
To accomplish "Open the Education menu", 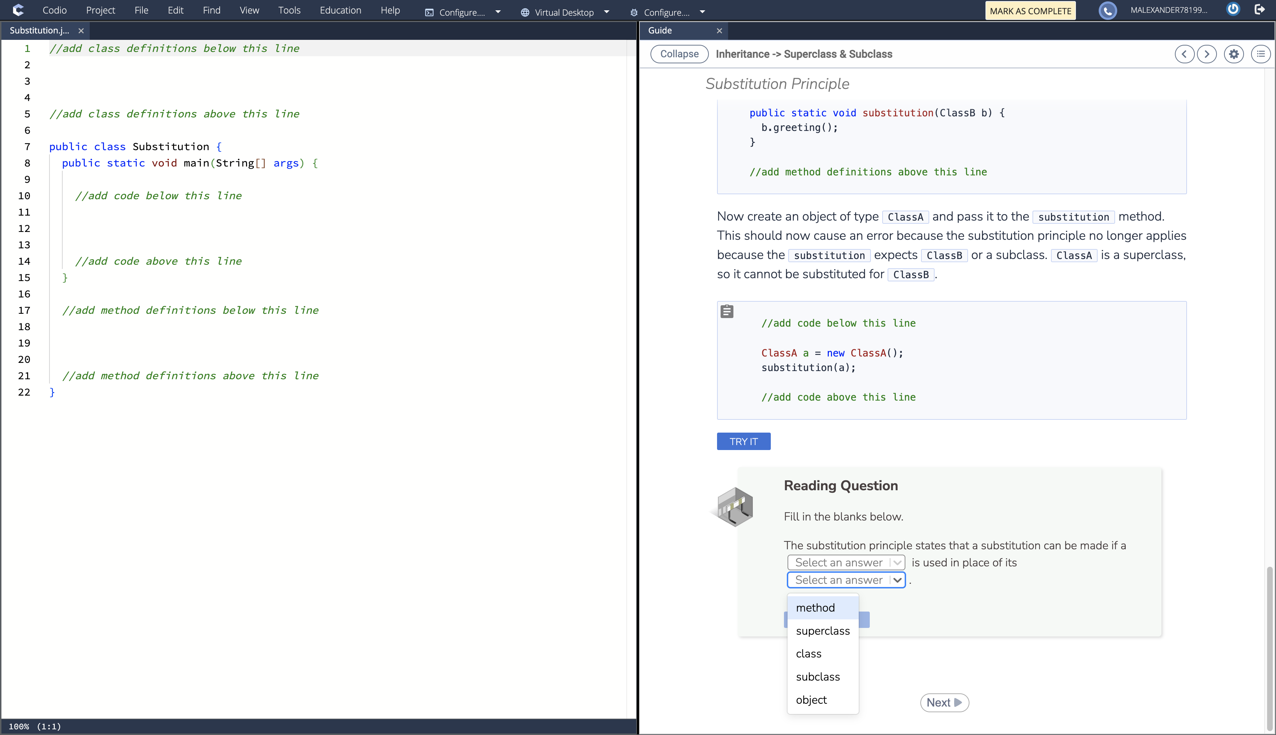I will point(340,10).
